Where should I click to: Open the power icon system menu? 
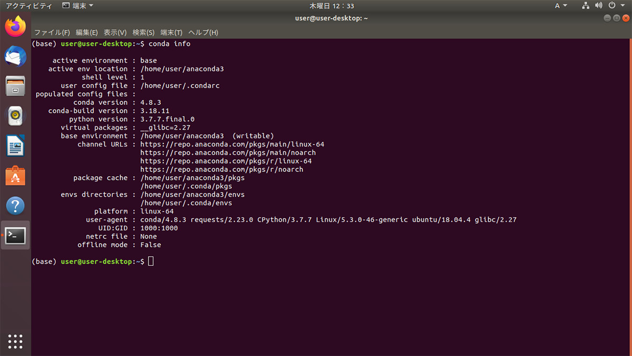(612, 6)
